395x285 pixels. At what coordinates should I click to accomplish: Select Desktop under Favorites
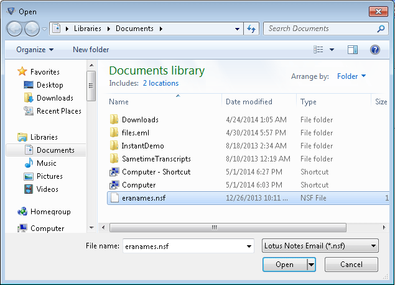point(43,85)
